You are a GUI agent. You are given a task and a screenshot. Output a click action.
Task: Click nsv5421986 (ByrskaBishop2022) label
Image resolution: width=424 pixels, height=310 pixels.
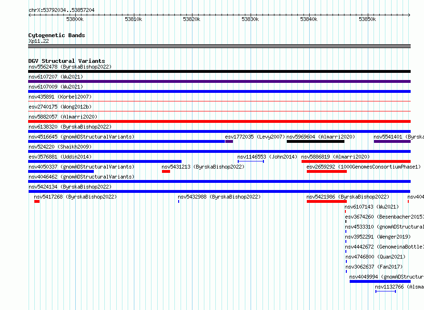tap(348, 197)
